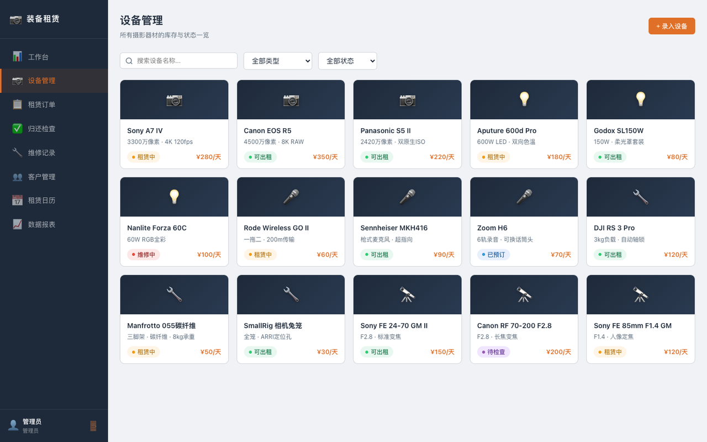Viewport: 707px width, 442px height.
Task: Click the Panasonic S5 II card title
Action: [x=386, y=131]
